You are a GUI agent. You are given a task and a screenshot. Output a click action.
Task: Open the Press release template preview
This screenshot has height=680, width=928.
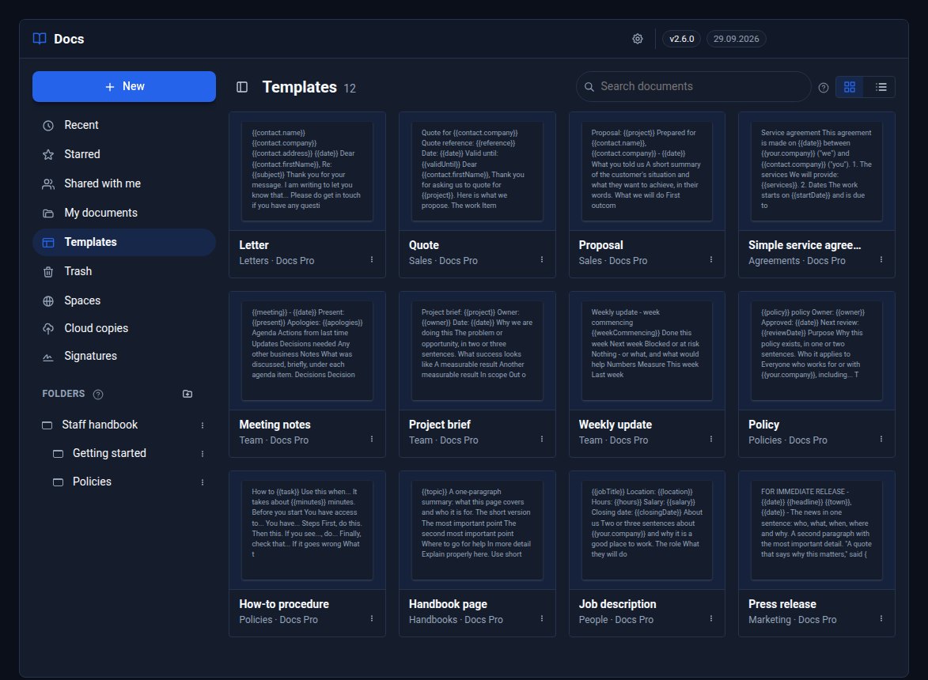[x=816, y=530]
